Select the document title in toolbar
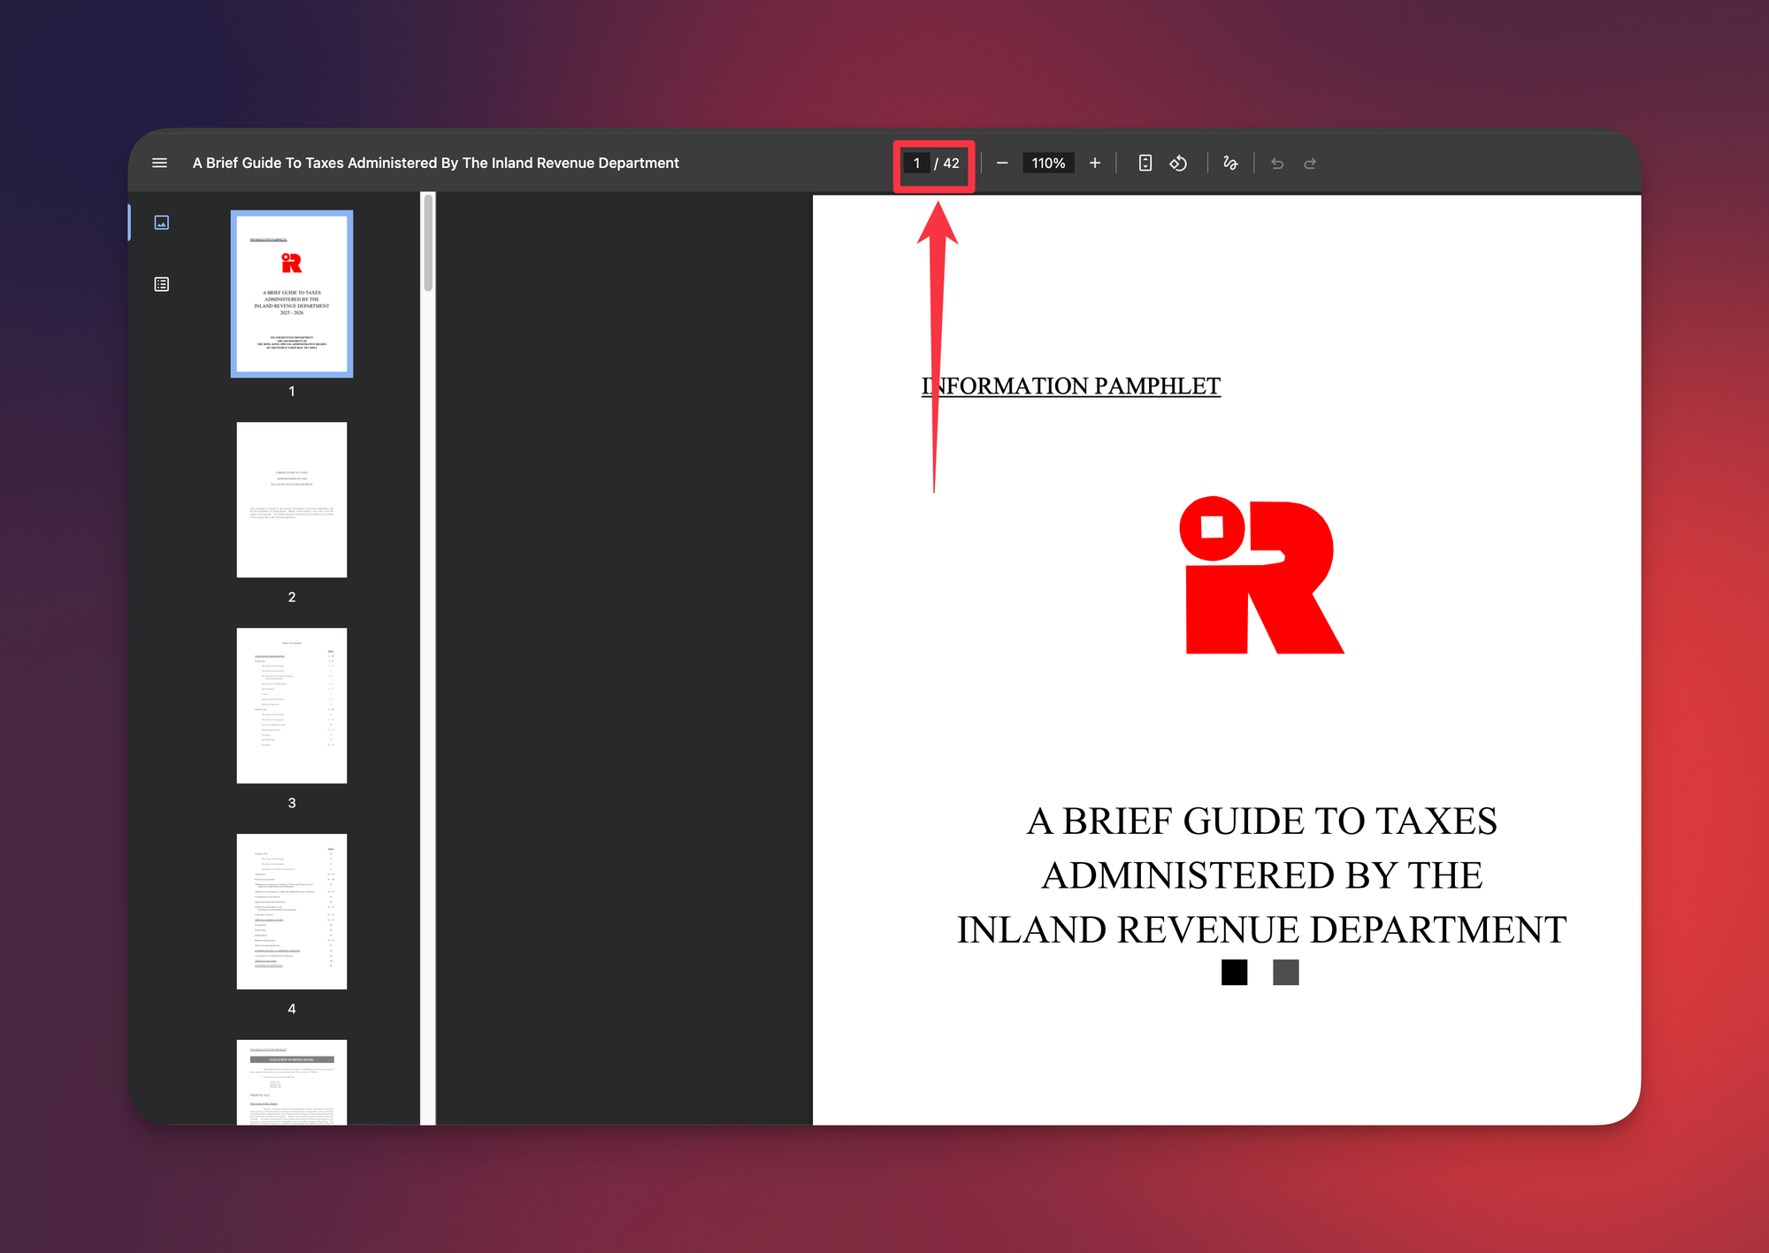This screenshot has height=1253, width=1769. [x=436, y=163]
